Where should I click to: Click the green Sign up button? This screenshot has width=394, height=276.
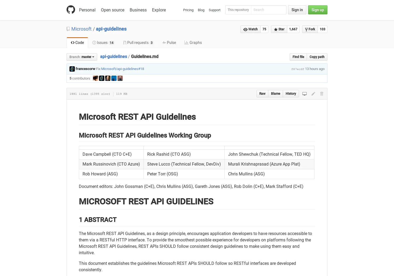tap(318, 10)
